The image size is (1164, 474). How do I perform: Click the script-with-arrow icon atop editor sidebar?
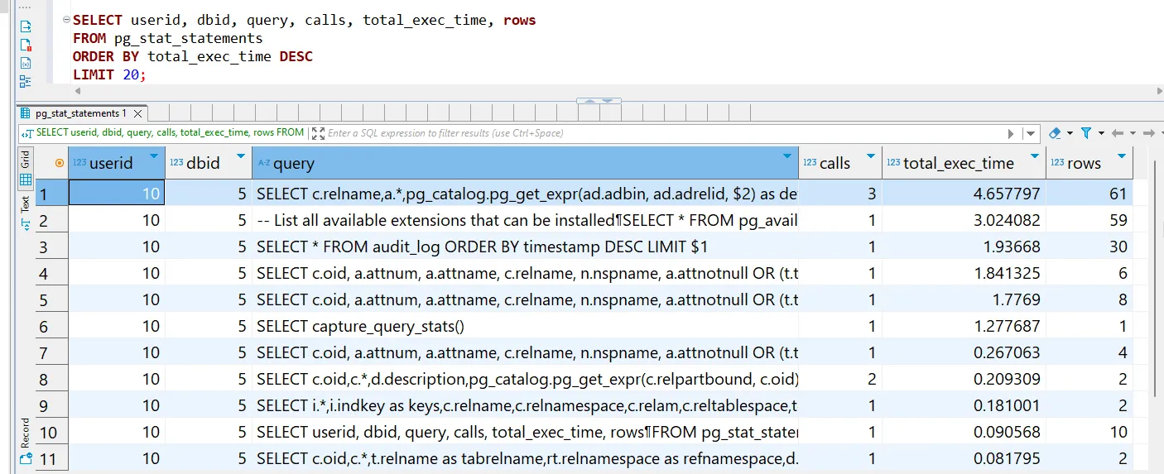[x=26, y=26]
